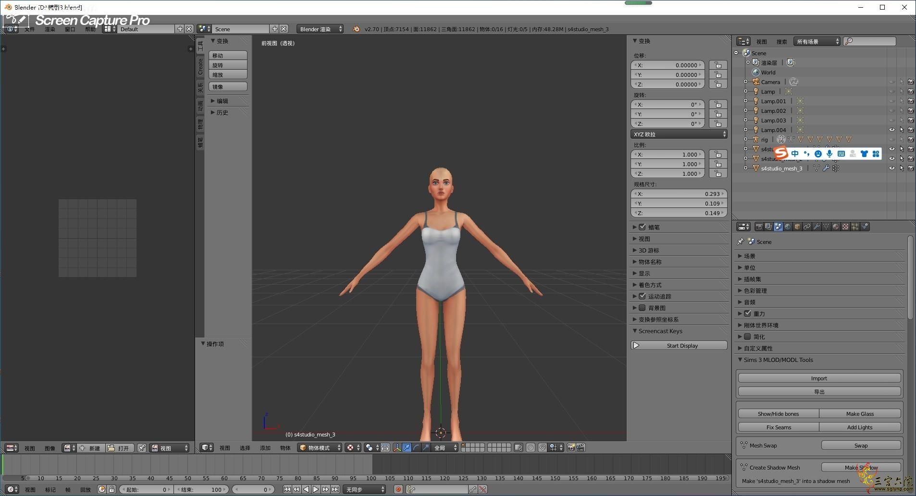Toggle the 背景图 checkbox
The width and height of the screenshot is (916, 496).
point(642,307)
